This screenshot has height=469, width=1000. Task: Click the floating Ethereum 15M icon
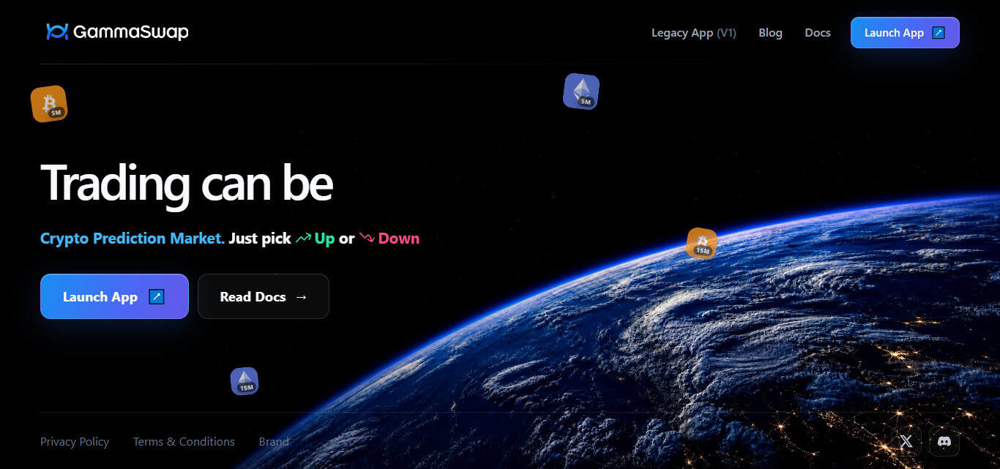point(245,381)
